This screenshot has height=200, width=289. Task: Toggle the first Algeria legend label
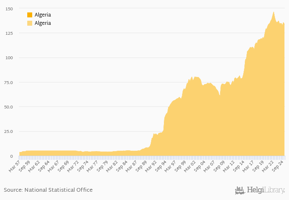click(43, 15)
